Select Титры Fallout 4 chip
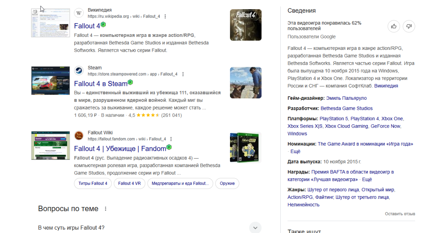 tap(93, 183)
